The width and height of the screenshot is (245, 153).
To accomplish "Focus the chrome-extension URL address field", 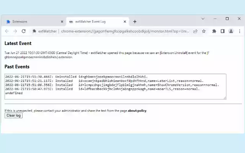I will pos(125,31).
